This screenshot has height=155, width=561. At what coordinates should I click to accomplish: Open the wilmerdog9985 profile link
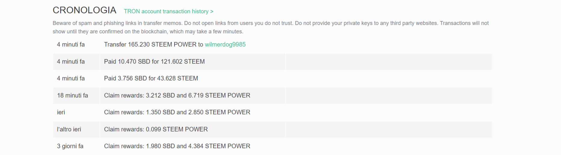(x=225, y=44)
